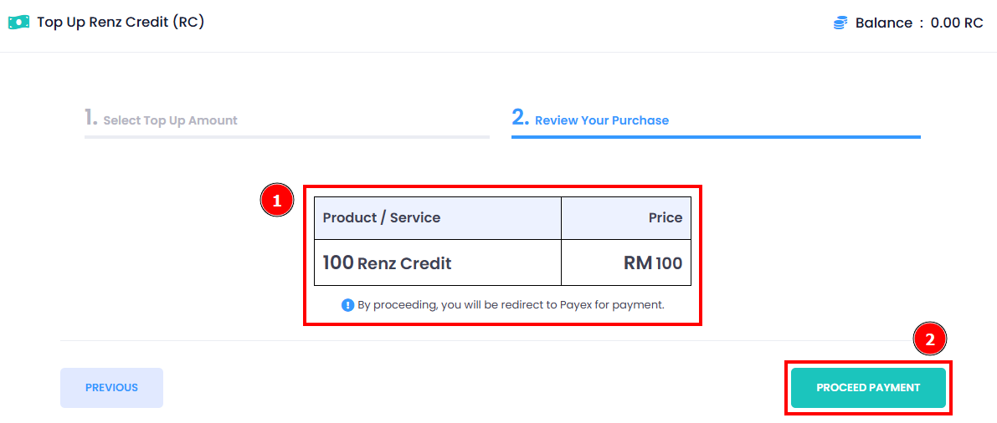This screenshot has height=423, width=997.
Task: Click red annotation marker number 2
Action: (x=930, y=339)
